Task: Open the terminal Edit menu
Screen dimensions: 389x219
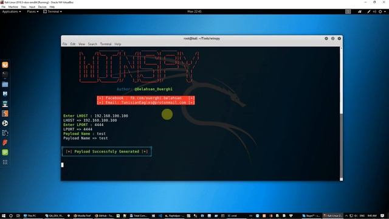Action: (73, 44)
